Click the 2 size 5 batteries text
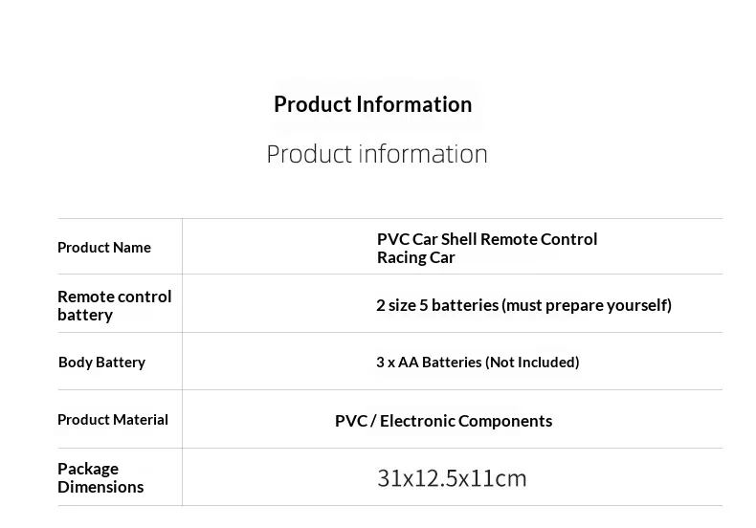Viewport: 756px width, 528px height. click(x=437, y=305)
